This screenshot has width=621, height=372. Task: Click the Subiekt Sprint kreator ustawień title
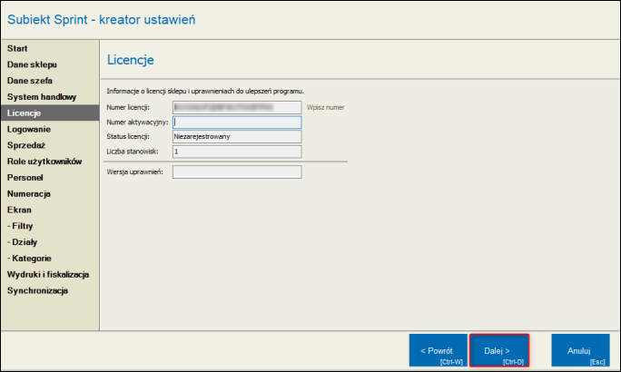point(102,19)
